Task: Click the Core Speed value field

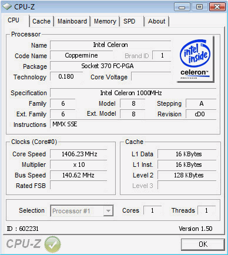Action: click(x=79, y=154)
